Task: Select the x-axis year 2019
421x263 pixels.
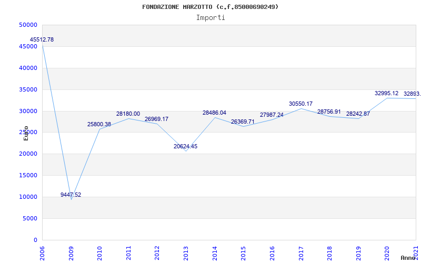Action: coord(358,253)
